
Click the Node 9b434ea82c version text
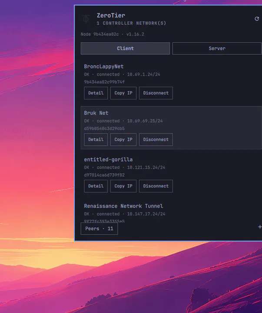point(113,34)
